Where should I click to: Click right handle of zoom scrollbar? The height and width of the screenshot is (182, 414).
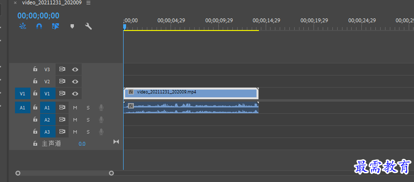tap(112, 173)
